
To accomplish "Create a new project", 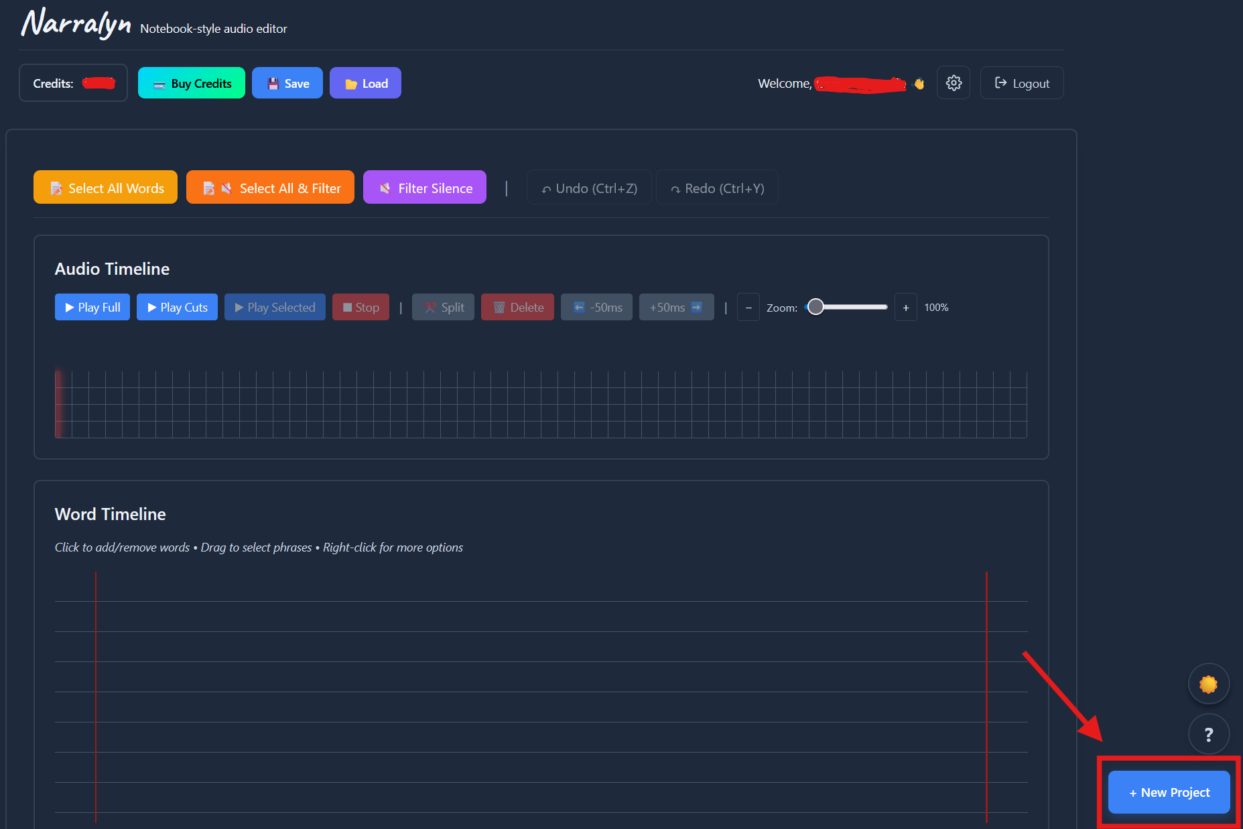I will click(x=1169, y=792).
